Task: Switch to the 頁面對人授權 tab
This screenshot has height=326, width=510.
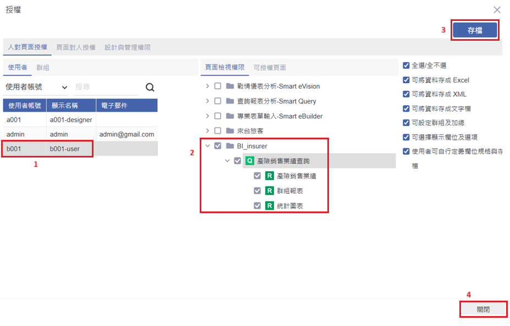Action: (x=75, y=47)
